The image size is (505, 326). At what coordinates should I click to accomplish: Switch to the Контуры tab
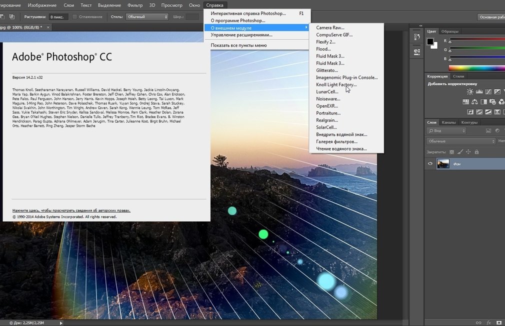pyautogui.click(x=469, y=122)
